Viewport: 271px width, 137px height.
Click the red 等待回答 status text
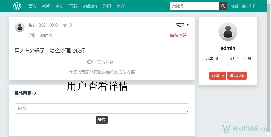pyautogui.click(x=178, y=35)
